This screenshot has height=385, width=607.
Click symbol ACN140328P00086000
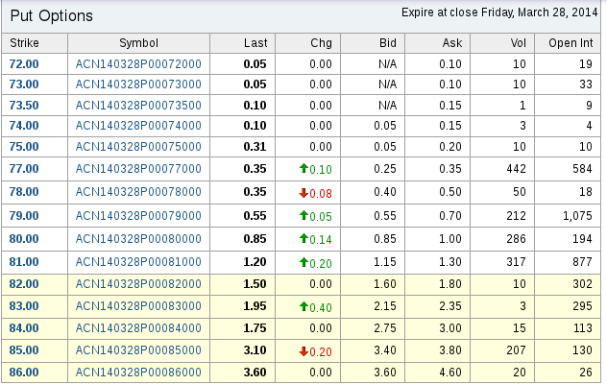click(x=138, y=373)
